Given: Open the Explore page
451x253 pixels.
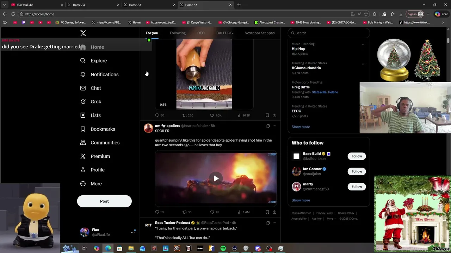Looking at the screenshot, I should (93, 60).
